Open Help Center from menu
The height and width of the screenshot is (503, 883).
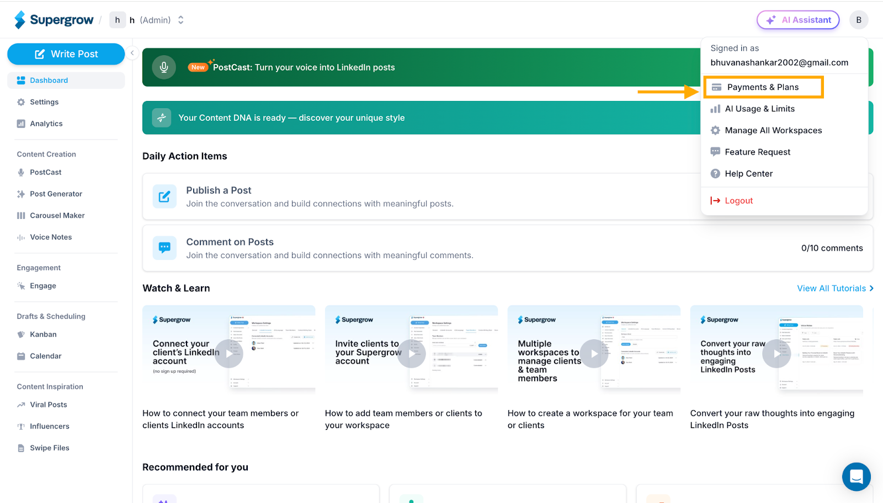point(784,173)
